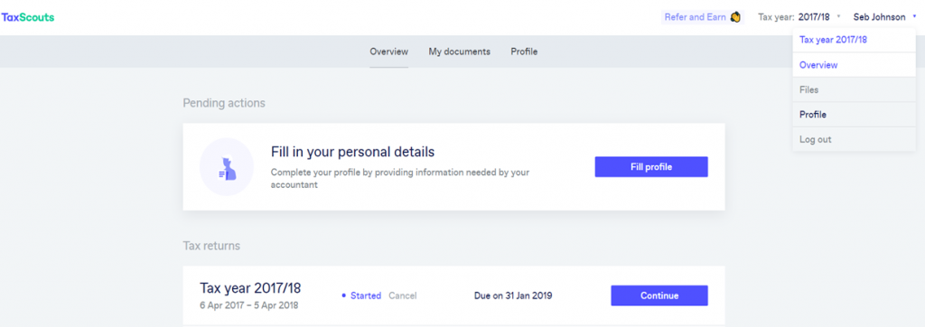
Task: Click the Tax year 2017/18 return title
Action: [251, 288]
